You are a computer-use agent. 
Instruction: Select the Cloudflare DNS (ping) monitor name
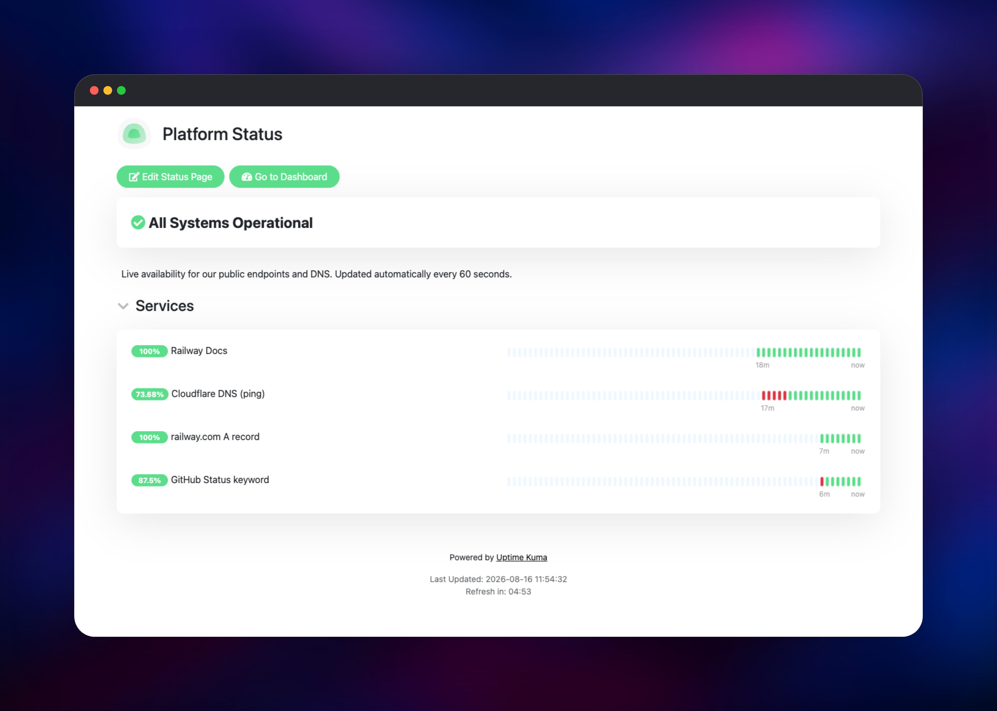coord(218,394)
